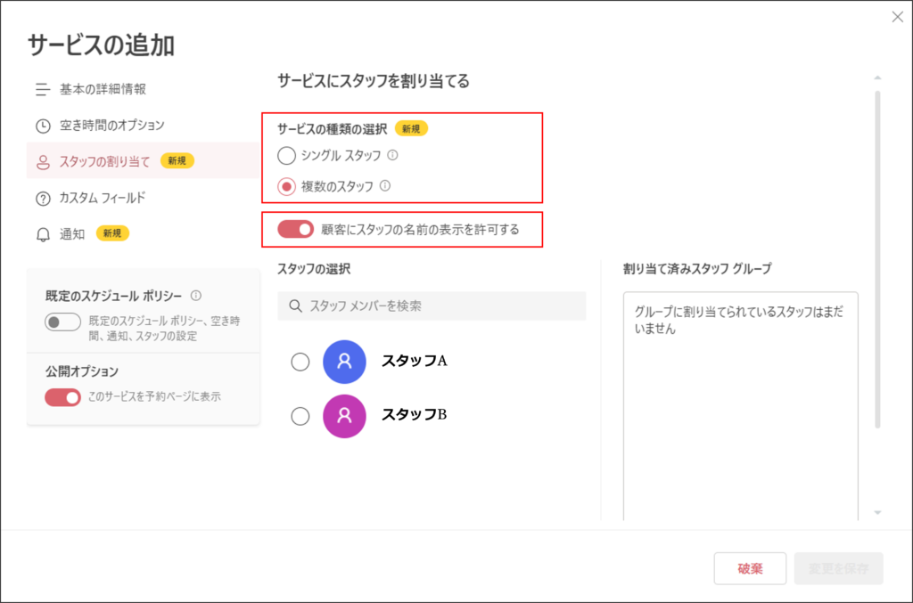Screen dimensions: 913x603
Task: Click the スタッフA blue avatar icon
Action: (x=344, y=361)
